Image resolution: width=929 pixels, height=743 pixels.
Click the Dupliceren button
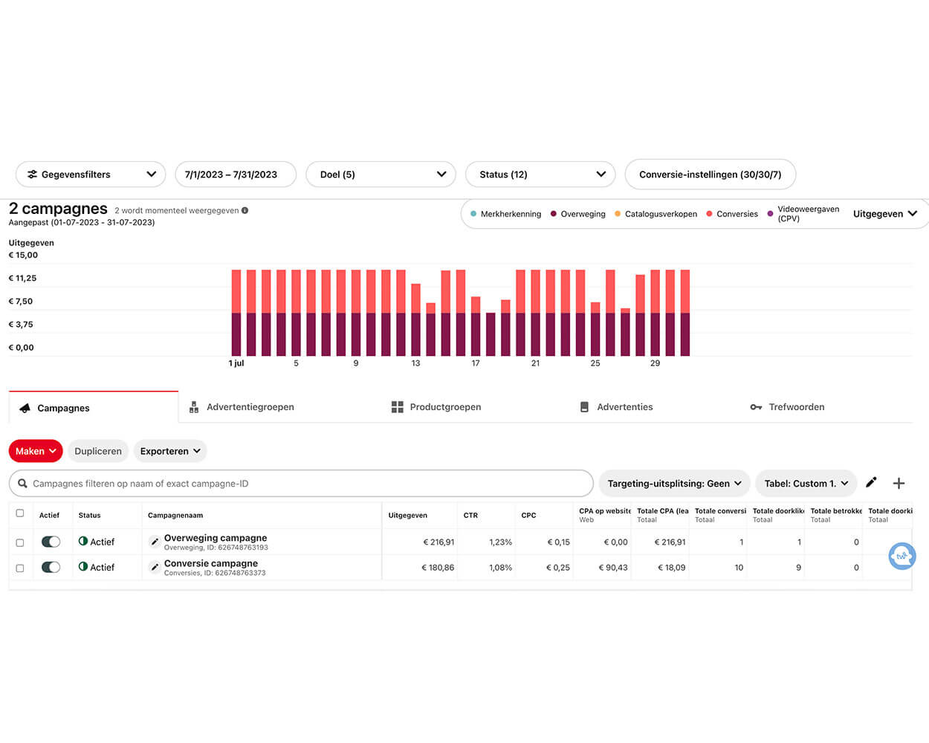click(x=97, y=451)
